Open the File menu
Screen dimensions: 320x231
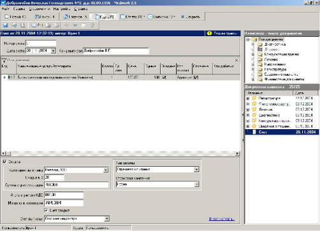click(6, 9)
